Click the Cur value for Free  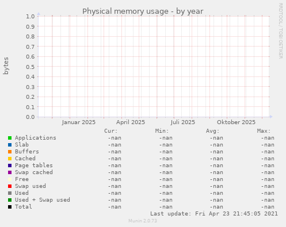[115, 179]
